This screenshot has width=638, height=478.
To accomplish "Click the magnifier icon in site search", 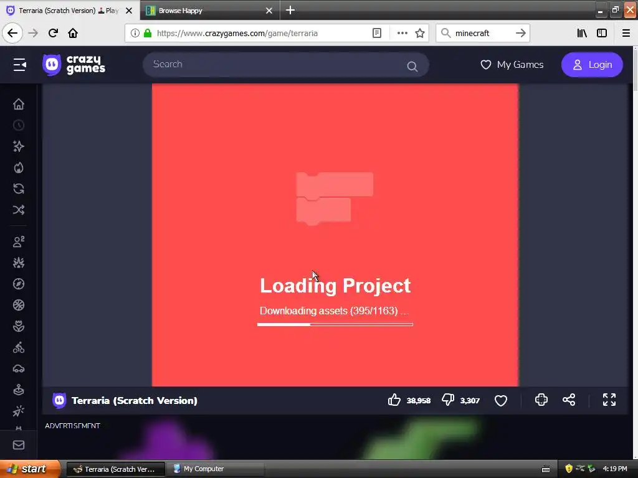I will coord(412,66).
